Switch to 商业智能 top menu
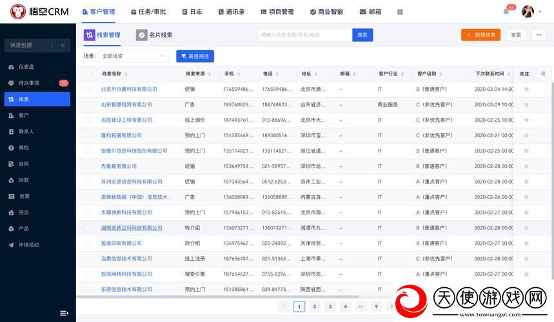 (x=326, y=12)
